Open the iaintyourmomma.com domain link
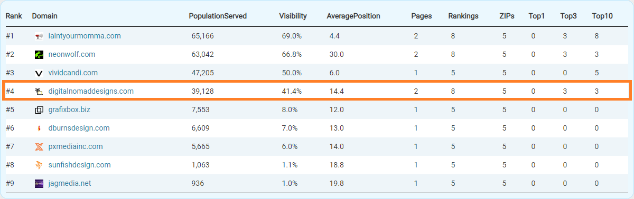The height and width of the screenshot is (199, 634). [x=85, y=36]
